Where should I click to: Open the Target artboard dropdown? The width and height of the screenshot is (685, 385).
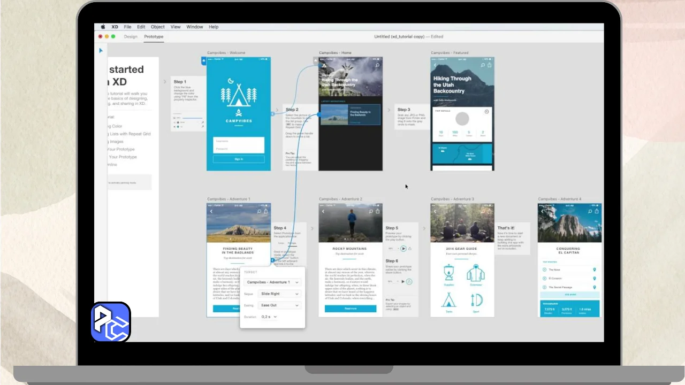tap(272, 282)
